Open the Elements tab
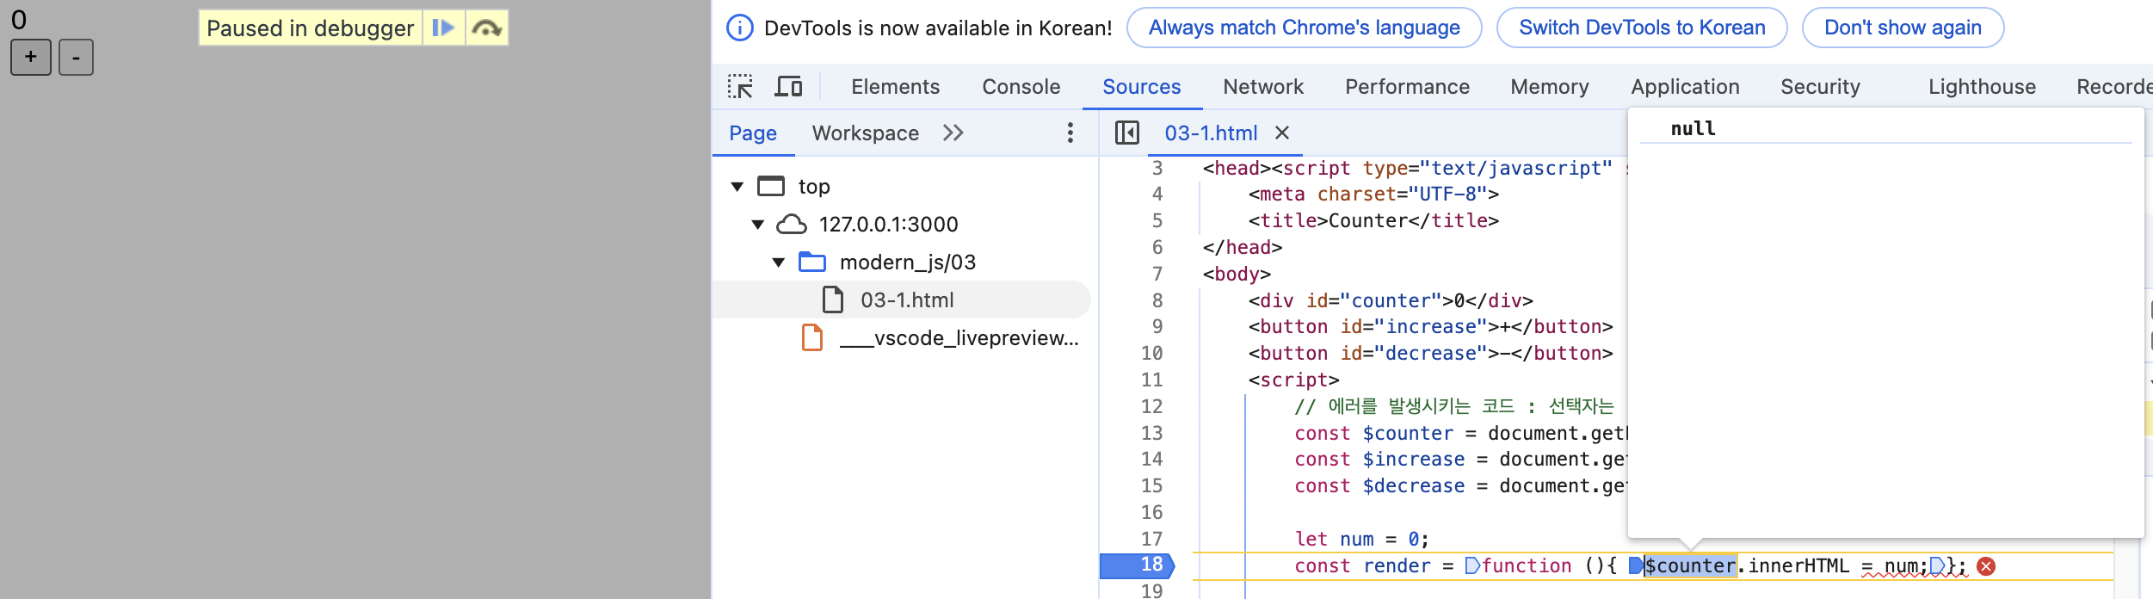This screenshot has width=2153, height=599. pyautogui.click(x=895, y=87)
